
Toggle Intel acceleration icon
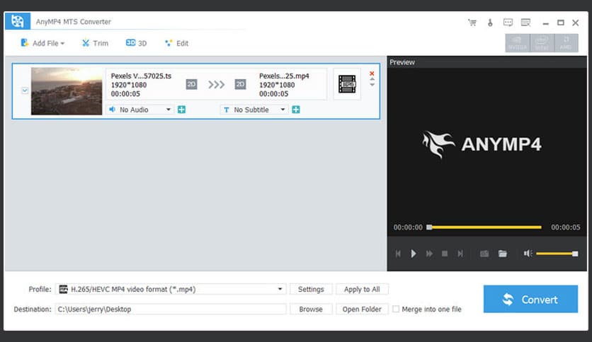pyautogui.click(x=542, y=43)
